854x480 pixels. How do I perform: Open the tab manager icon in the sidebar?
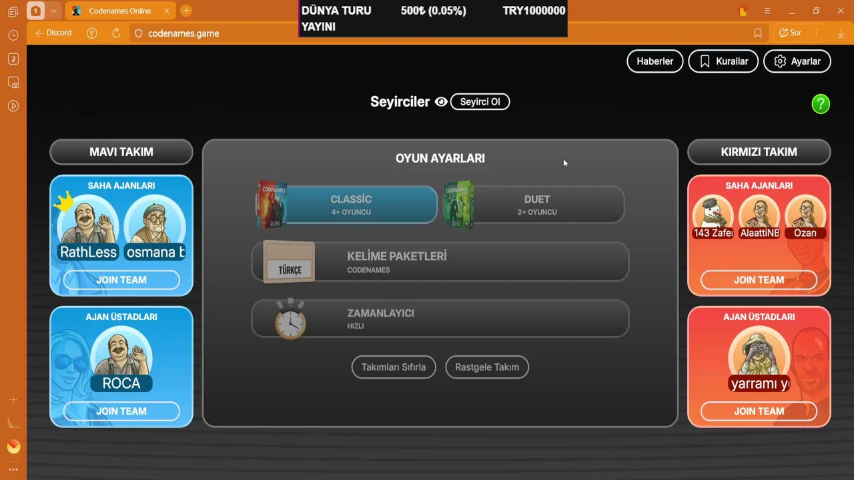13,11
